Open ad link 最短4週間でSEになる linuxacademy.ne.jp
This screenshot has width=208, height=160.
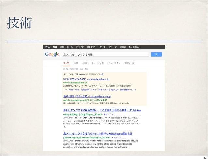click(x=87, y=96)
